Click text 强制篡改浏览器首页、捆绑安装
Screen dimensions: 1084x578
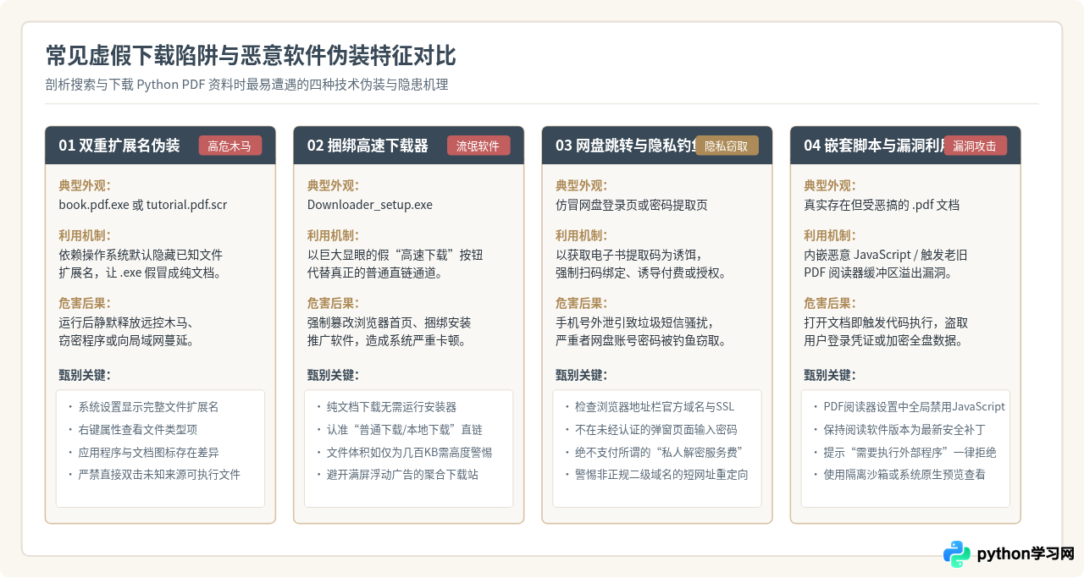pos(389,322)
